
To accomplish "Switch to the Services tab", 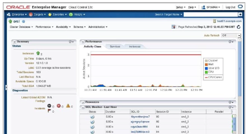I will coord(115,46).
